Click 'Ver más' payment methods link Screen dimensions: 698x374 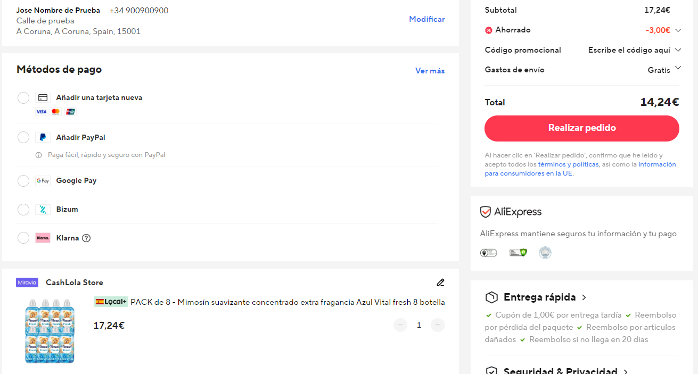[x=430, y=71]
